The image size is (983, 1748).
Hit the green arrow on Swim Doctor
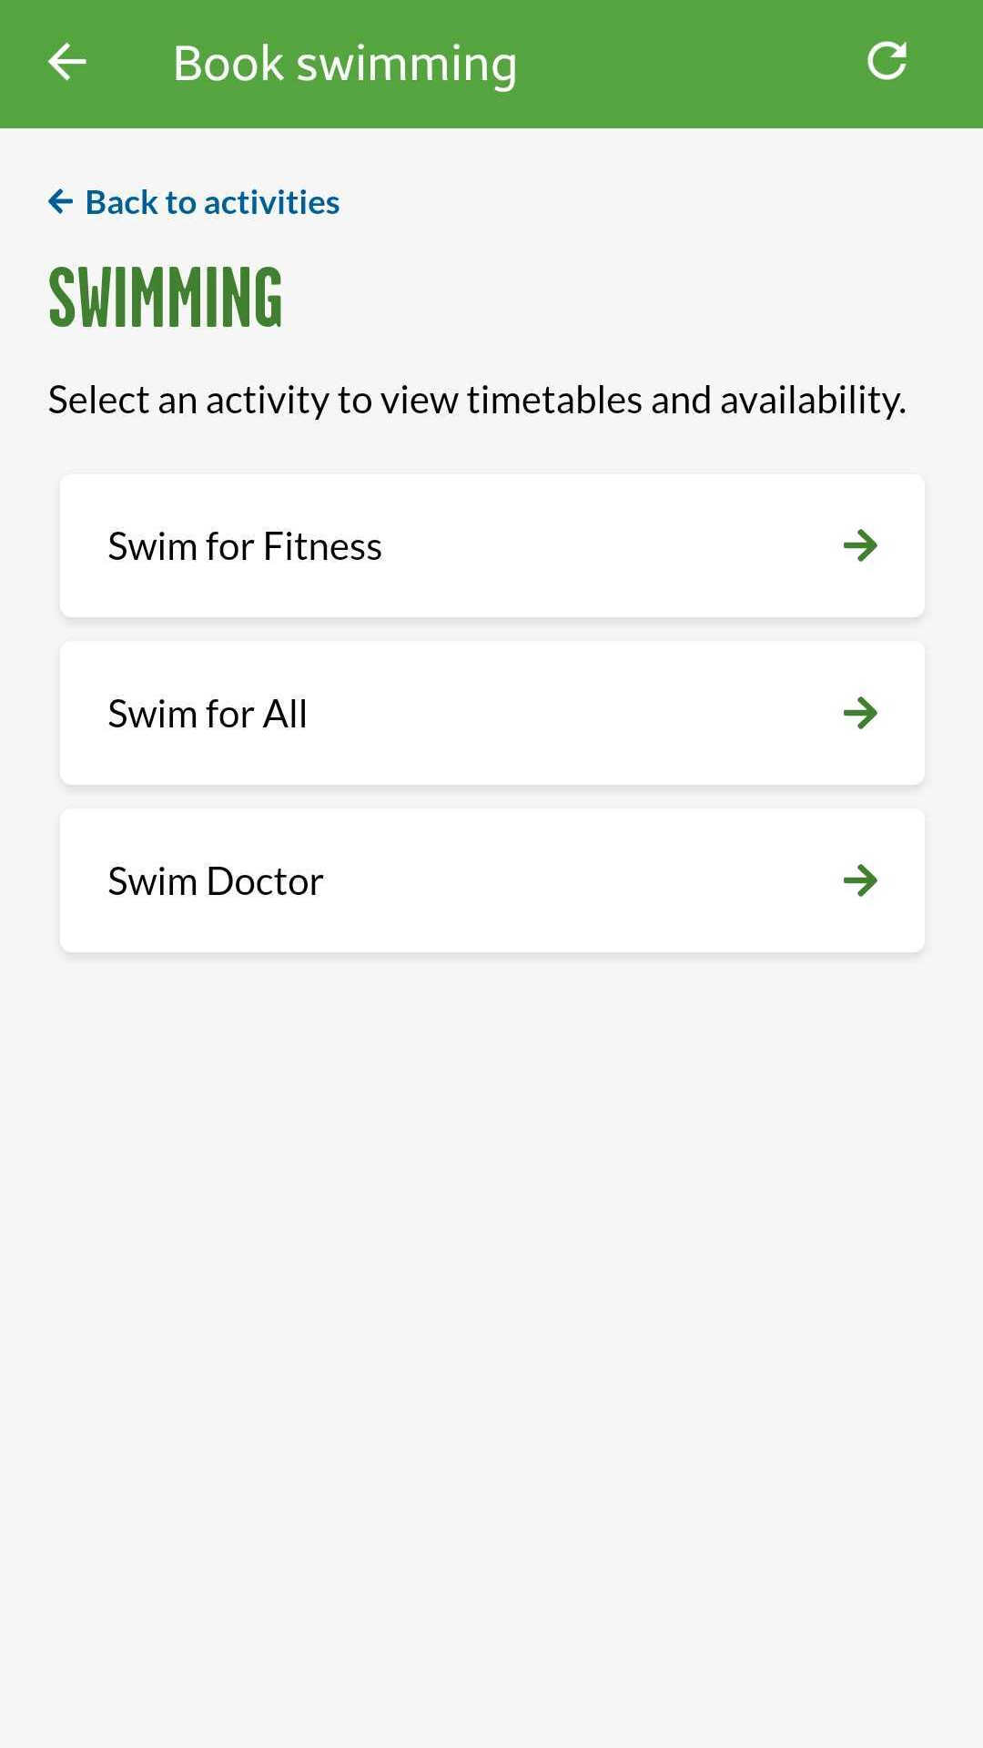[859, 880]
